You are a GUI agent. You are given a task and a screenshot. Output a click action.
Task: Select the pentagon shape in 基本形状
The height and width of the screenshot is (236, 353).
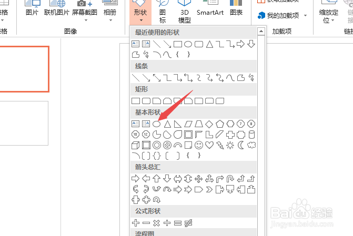point(220,124)
